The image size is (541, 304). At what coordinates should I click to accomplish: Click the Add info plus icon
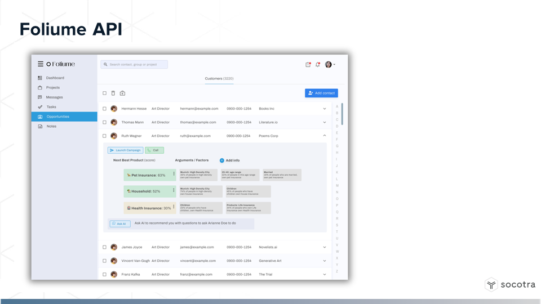click(x=222, y=160)
